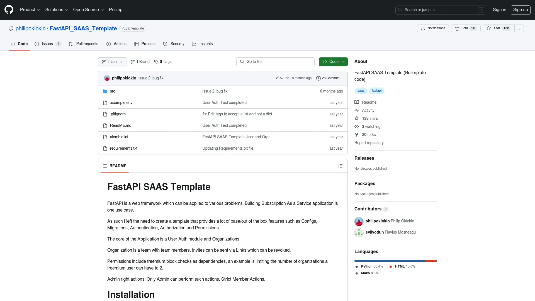535x301 pixels.
Task: Expand the main branch dropdown
Action: (x=112, y=61)
